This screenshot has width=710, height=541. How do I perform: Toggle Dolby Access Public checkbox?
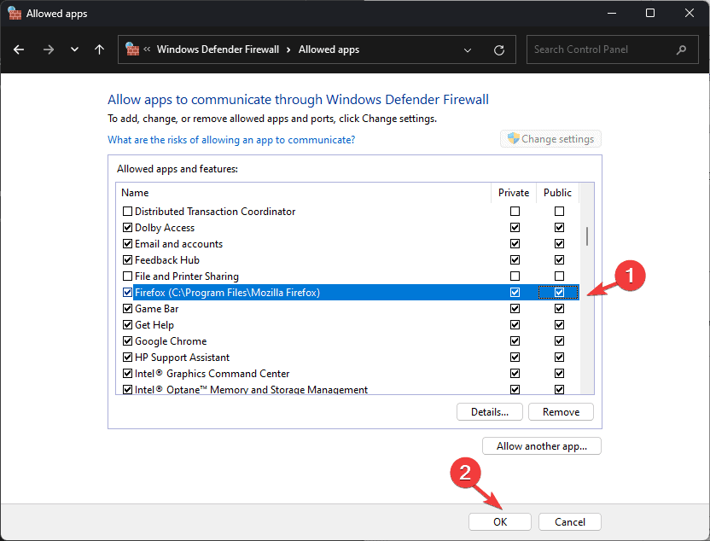click(559, 227)
